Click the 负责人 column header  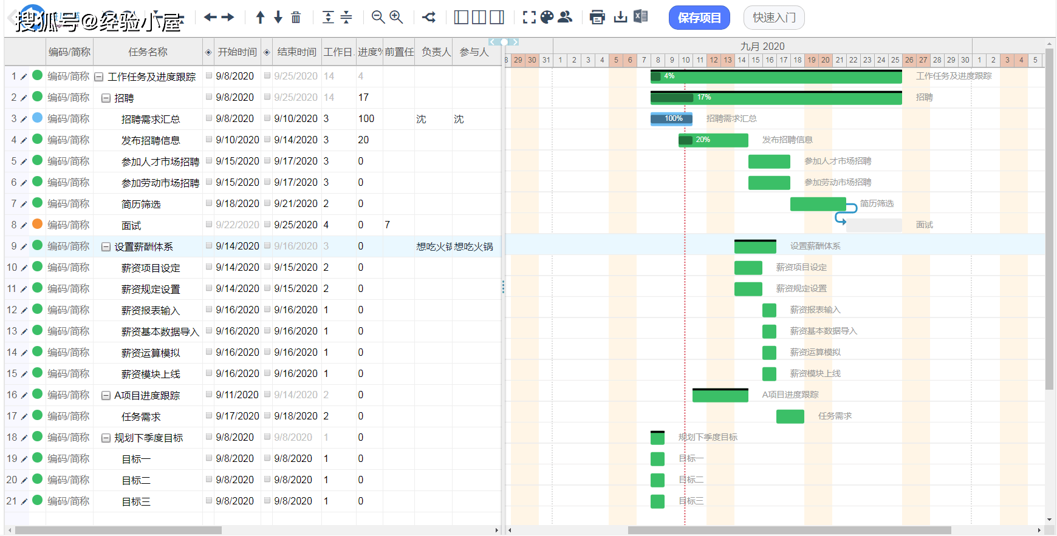click(x=436, y=52)
